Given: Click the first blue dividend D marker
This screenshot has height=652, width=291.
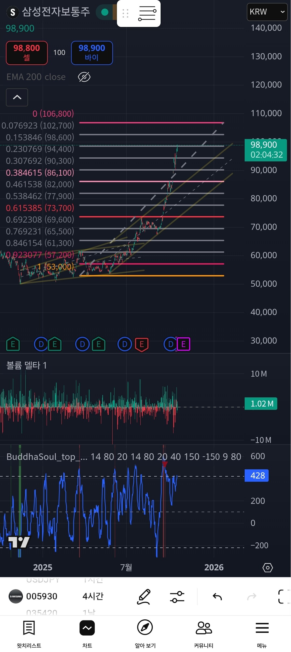Looking at the screenshot, I should (x=41, y=344).
